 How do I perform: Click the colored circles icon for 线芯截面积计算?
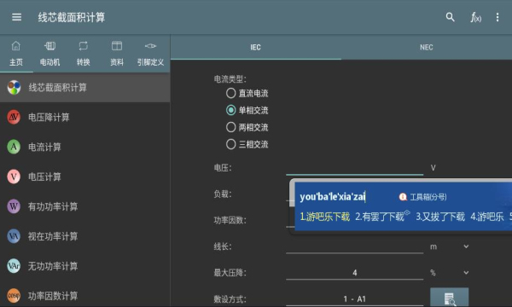click(x=14, y=88)
